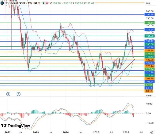Click the TradingView logo
This screenshot has height=134, width=156.
click(15, 126)
